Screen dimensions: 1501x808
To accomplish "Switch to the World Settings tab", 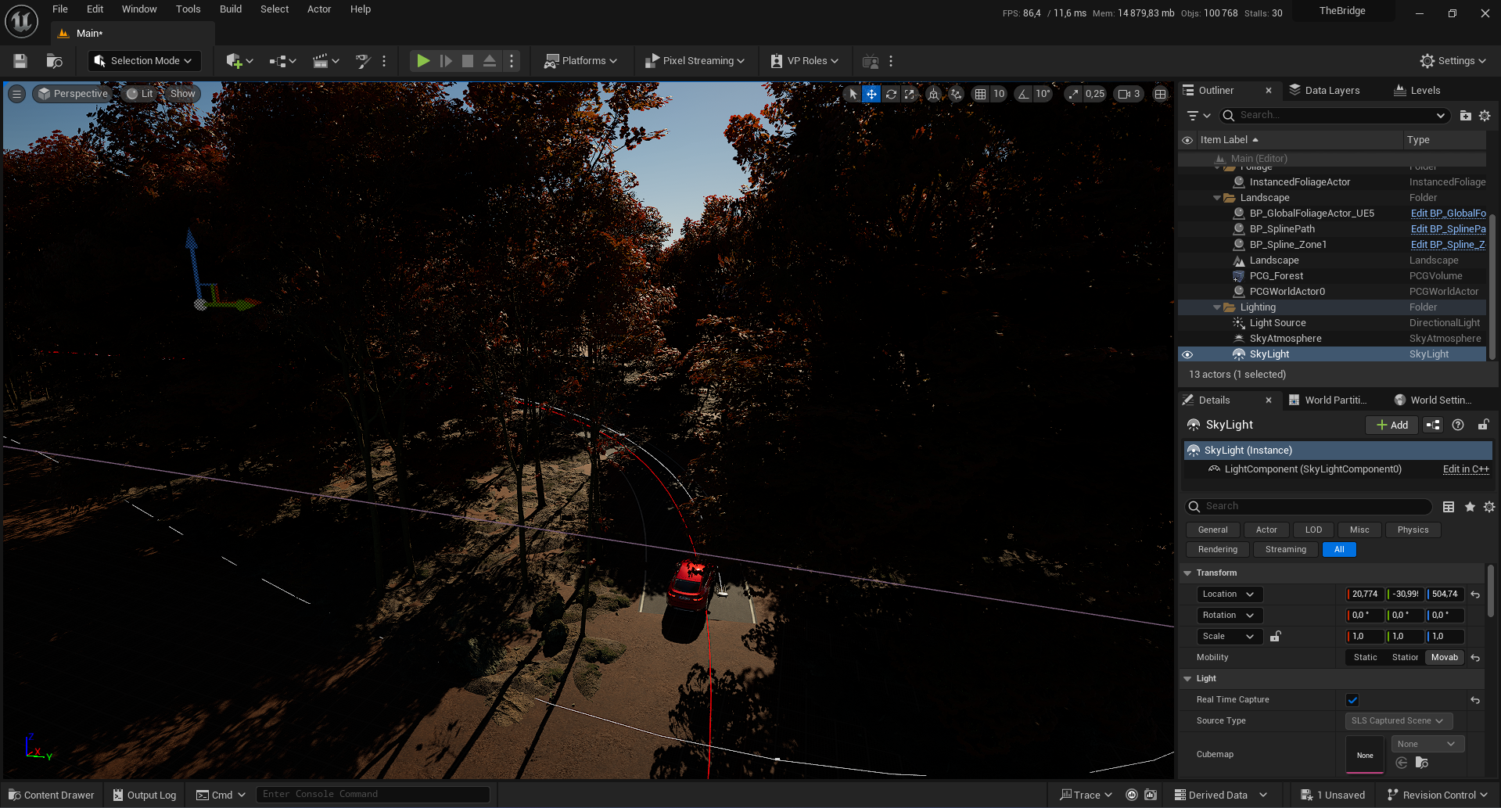I will (x=1433, y=400).
